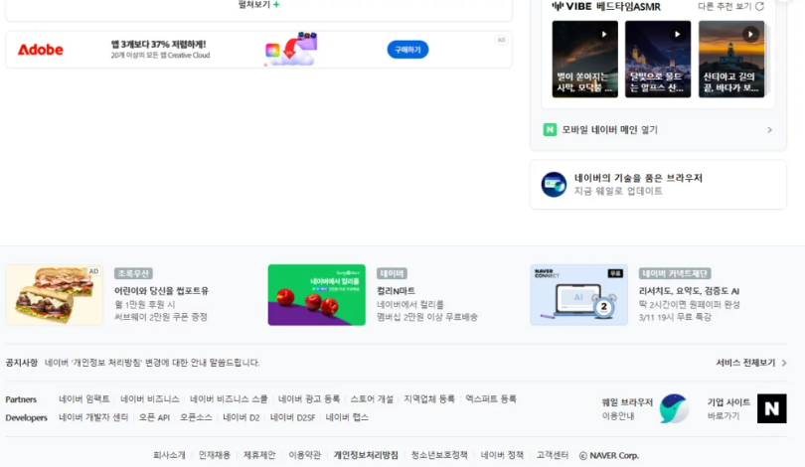Open 지역업체 등록 link
Viewport: 805px width, 467px height.
pos(429,398)
